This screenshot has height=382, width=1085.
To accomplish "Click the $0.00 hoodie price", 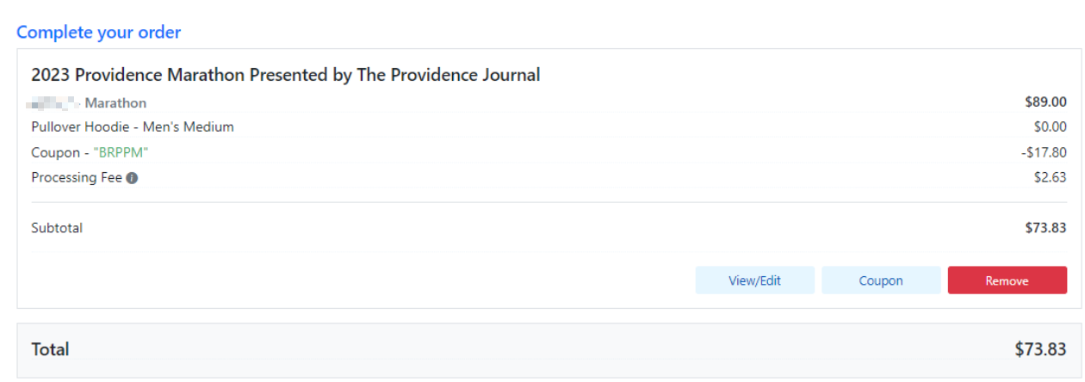I will [x=1050, y=127].
